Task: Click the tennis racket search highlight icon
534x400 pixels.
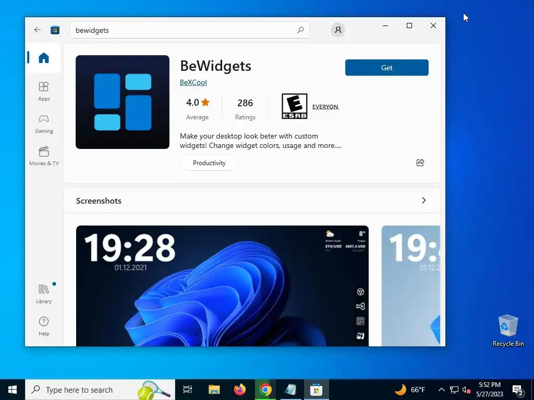Action: click(x=154, y=390)
